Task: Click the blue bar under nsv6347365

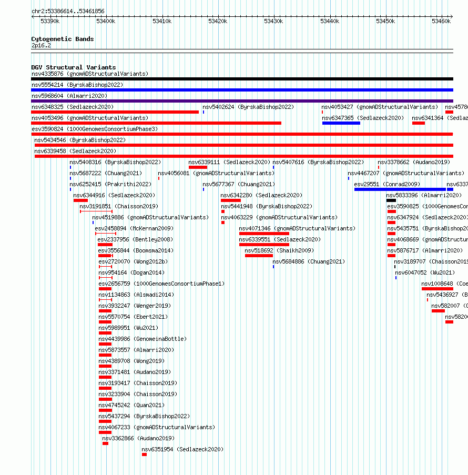Action: click(341, 123)
